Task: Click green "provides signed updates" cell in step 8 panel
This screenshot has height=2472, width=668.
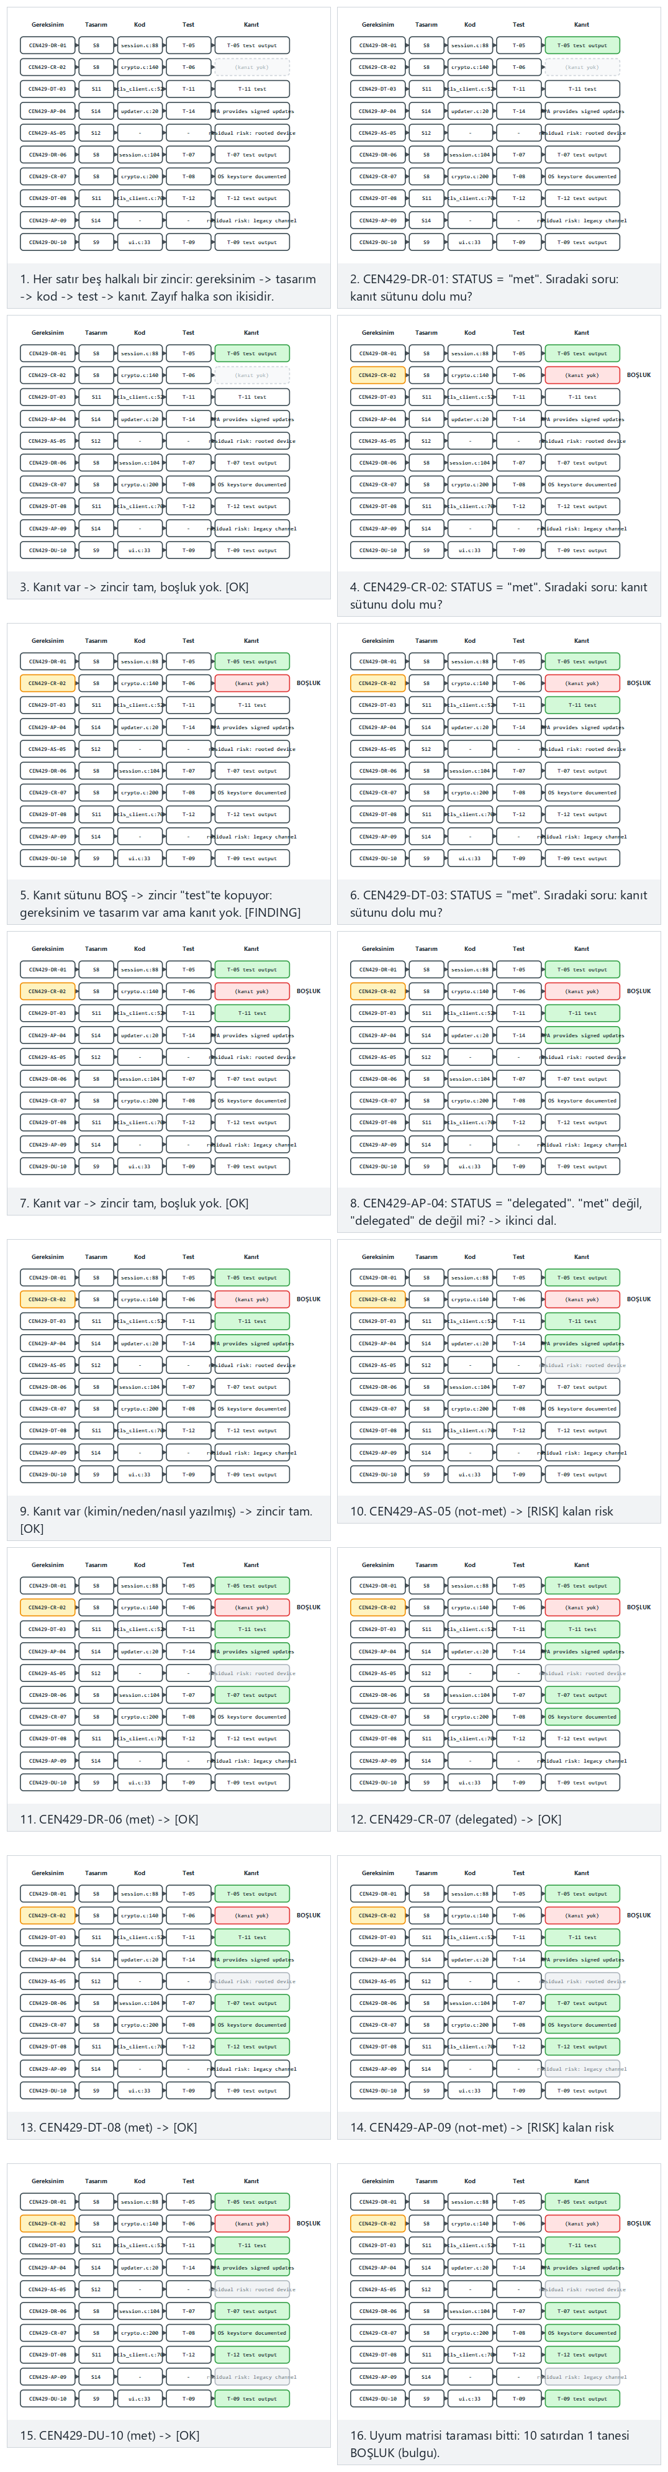Action: [x=582, y=1035]
